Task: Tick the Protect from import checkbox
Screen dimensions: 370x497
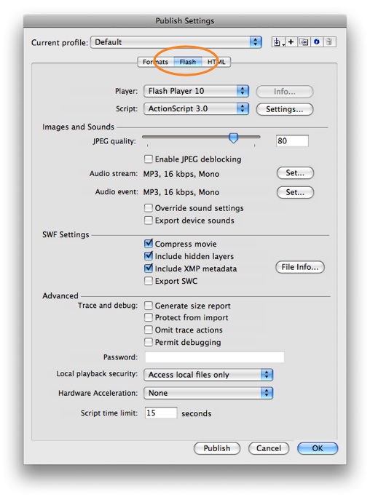Action: [148, 317]
